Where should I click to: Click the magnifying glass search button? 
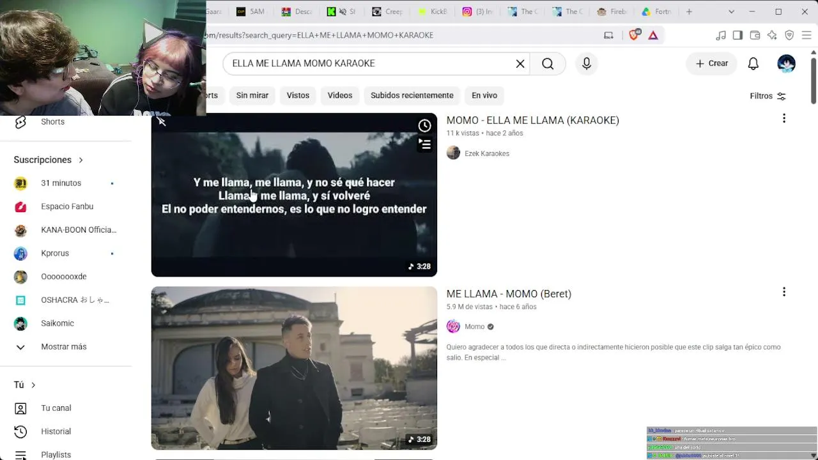tap(548, 63)
